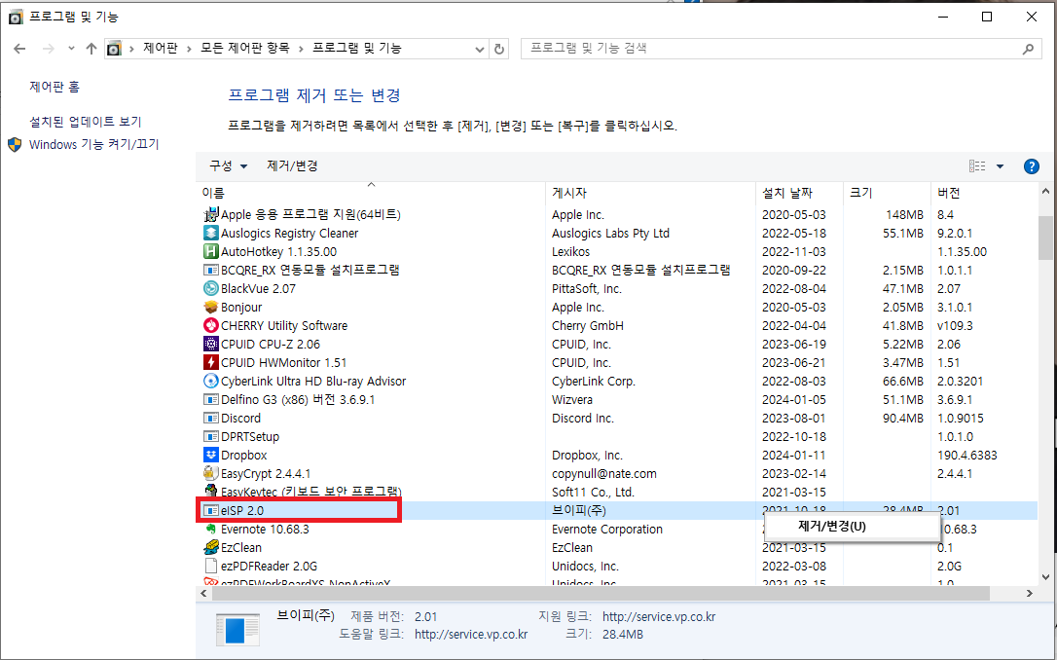Click the Apple application support program icon
1057x660 pixels.
[x=211, y=214]
